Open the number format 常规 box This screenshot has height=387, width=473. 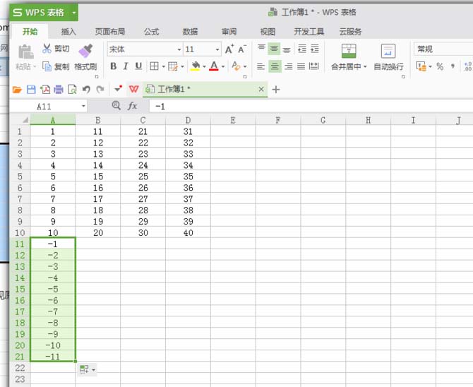[443, 49]
